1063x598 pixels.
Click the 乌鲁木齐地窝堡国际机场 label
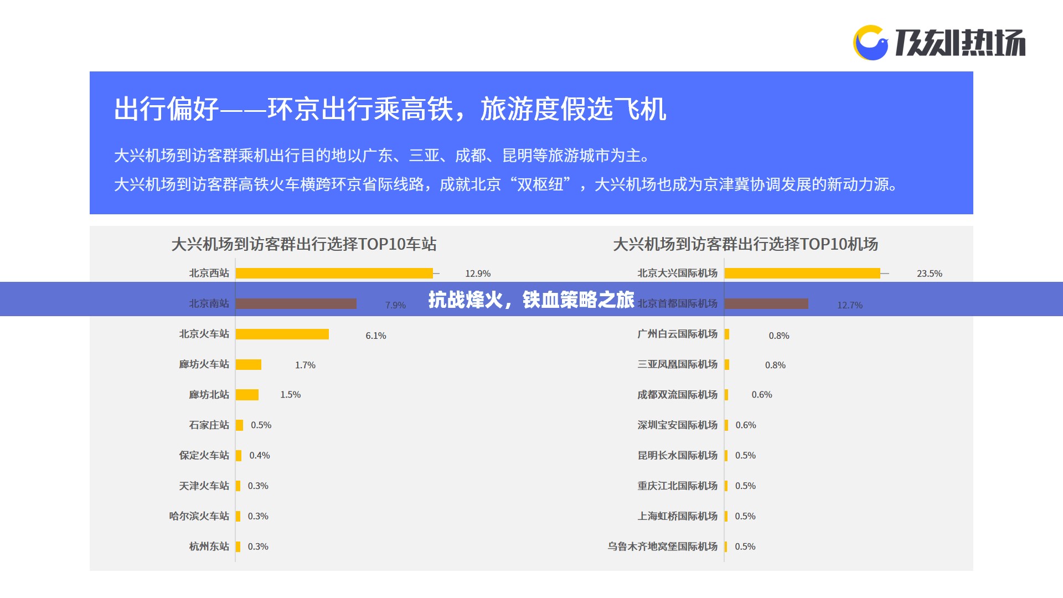pyautogui.click(x=662, y=547)
